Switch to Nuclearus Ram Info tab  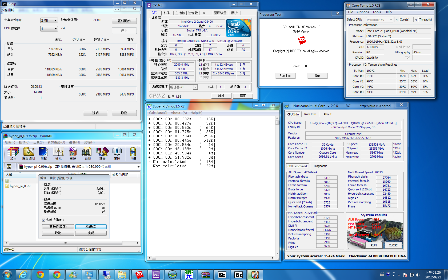310,114
